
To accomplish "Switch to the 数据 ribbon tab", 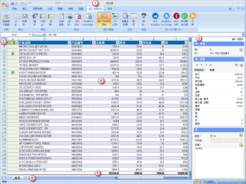I will (x=60, y=9).
